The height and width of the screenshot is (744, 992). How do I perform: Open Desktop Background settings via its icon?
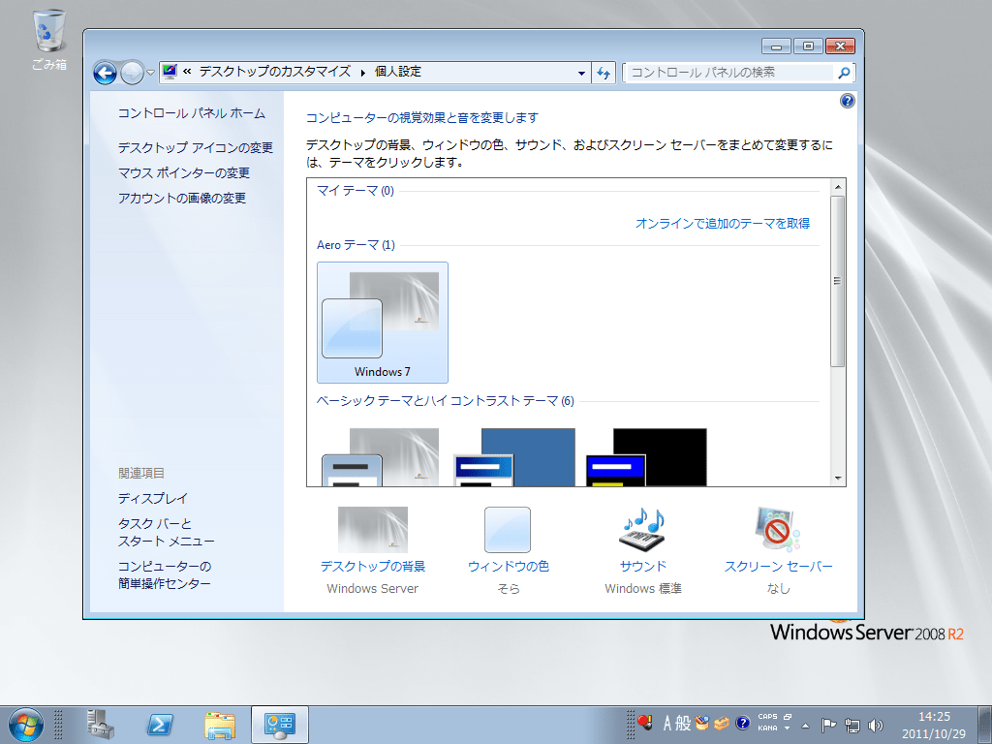(x=372, y=530)
